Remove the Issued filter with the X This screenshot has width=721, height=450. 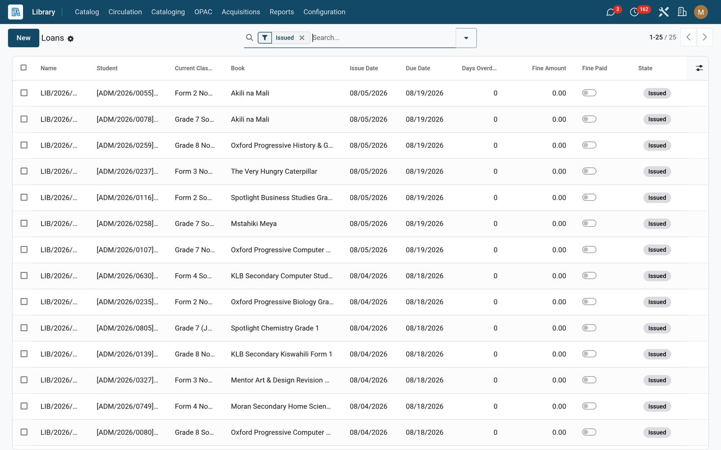[x=302, y=38]
